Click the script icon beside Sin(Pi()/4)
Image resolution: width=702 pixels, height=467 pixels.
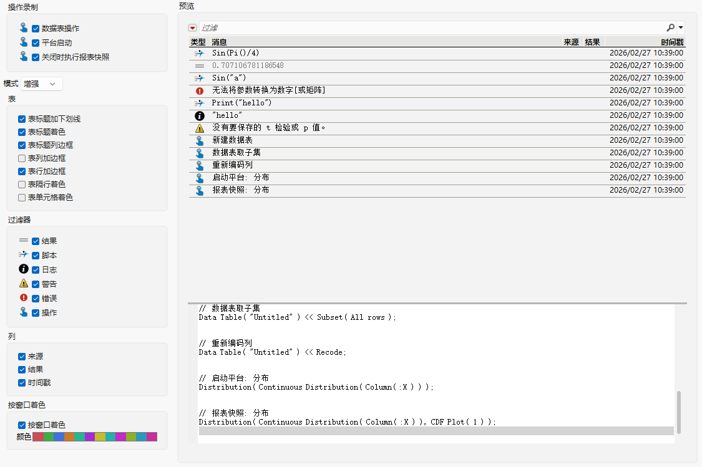pos(200,53)
